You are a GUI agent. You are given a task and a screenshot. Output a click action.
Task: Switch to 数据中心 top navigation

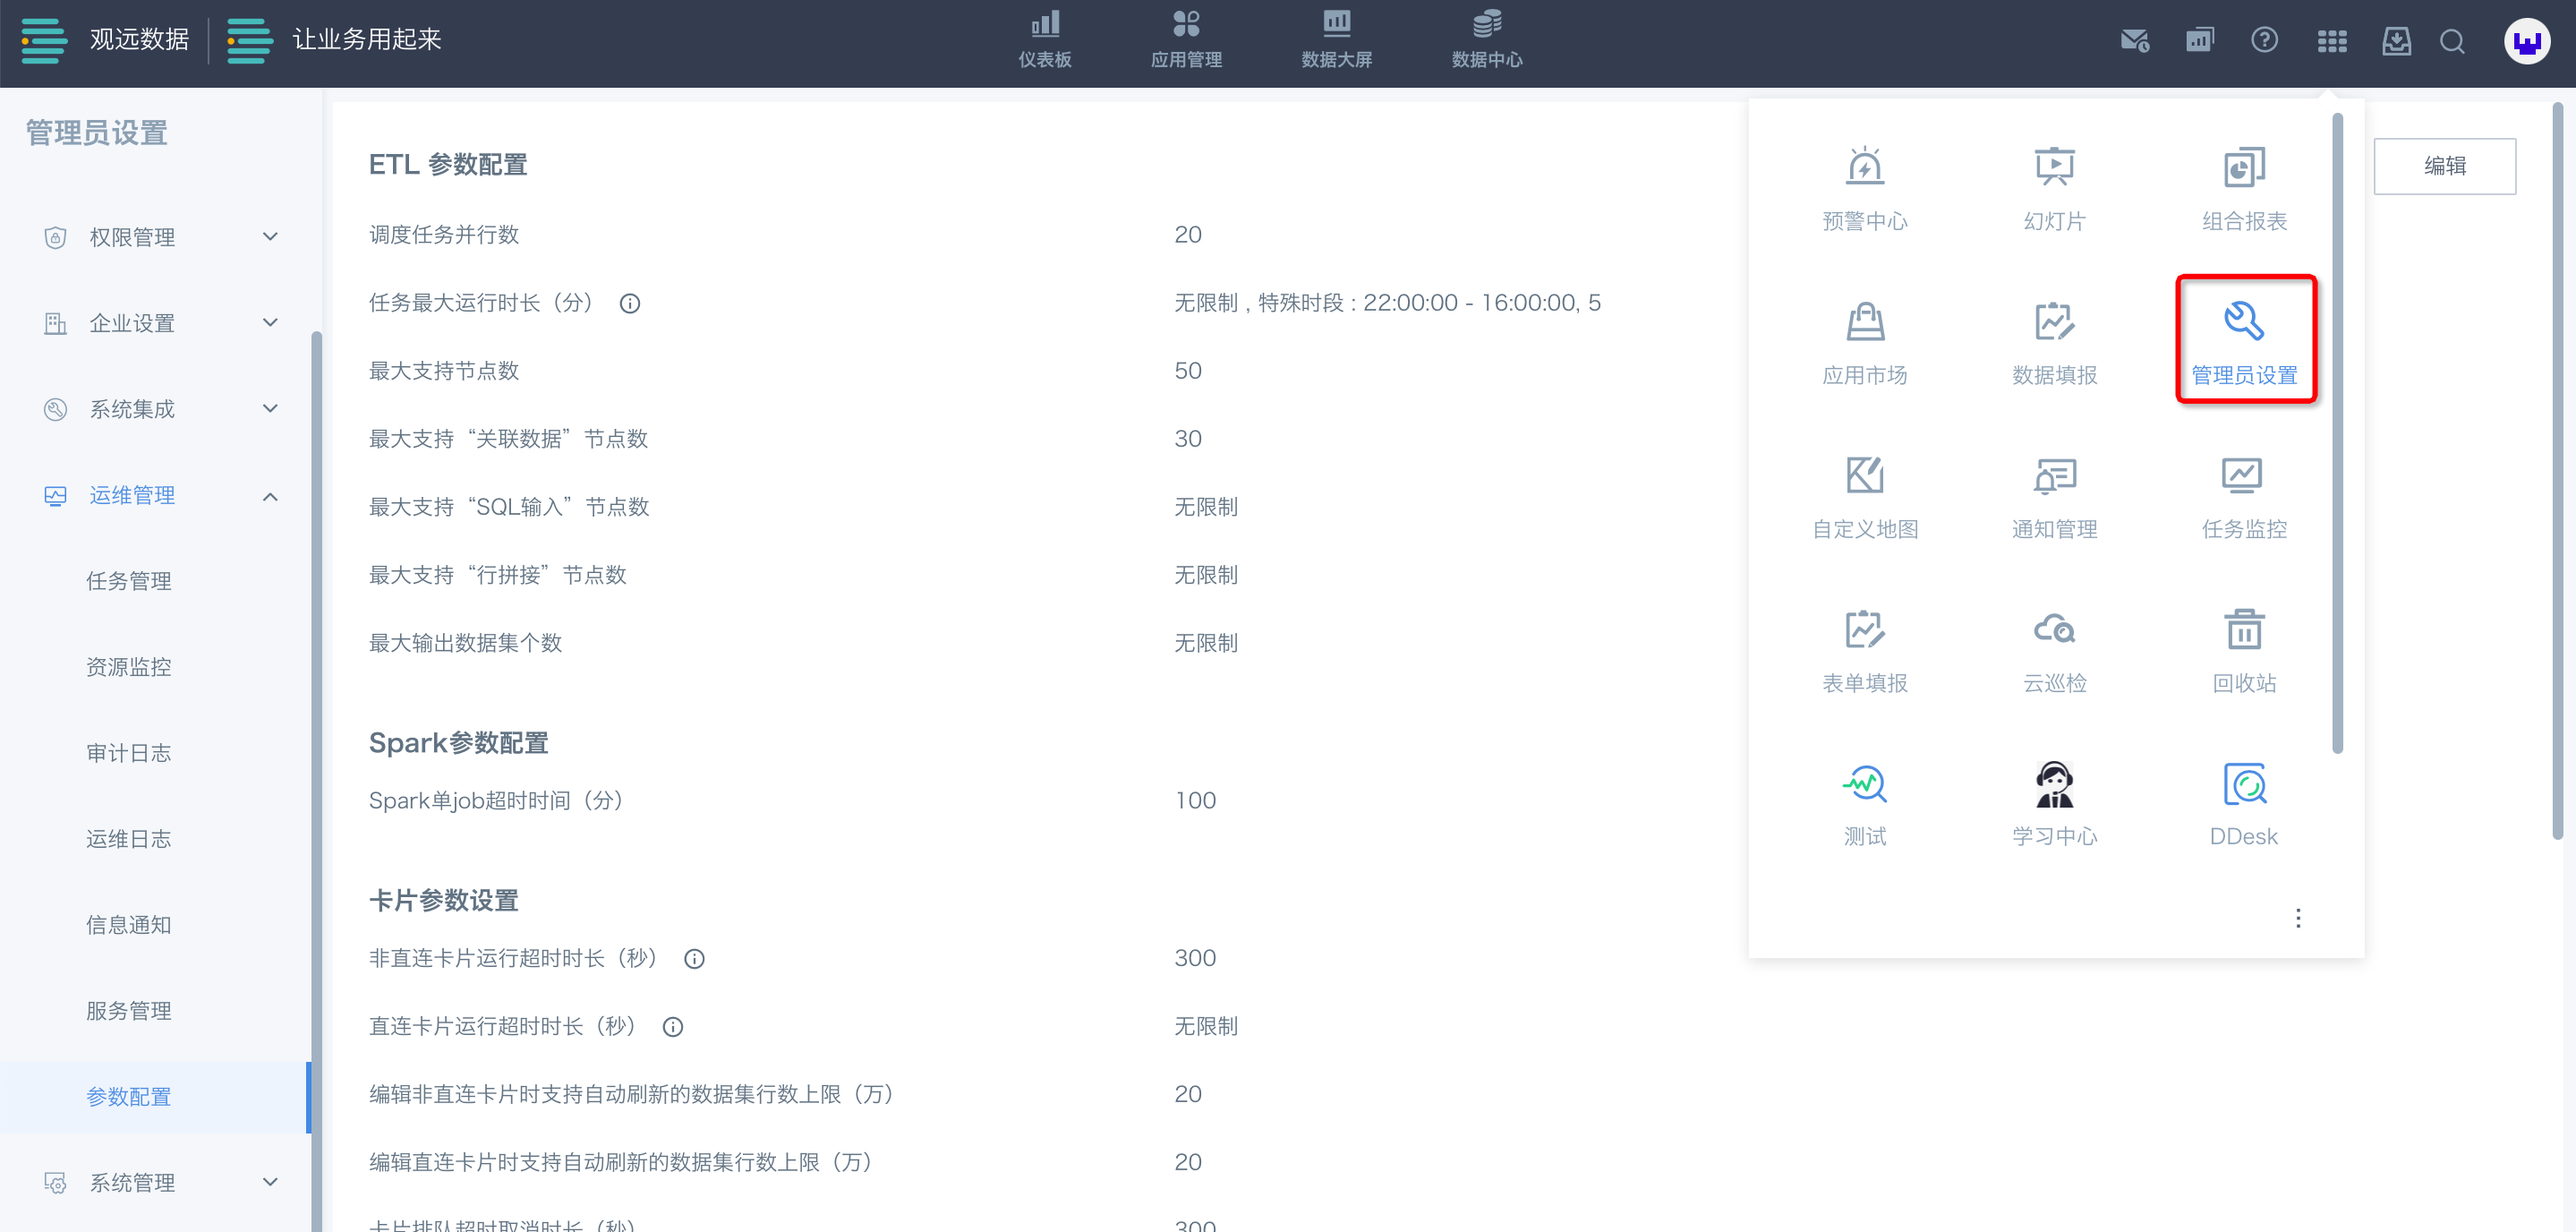click(1486, 40)
